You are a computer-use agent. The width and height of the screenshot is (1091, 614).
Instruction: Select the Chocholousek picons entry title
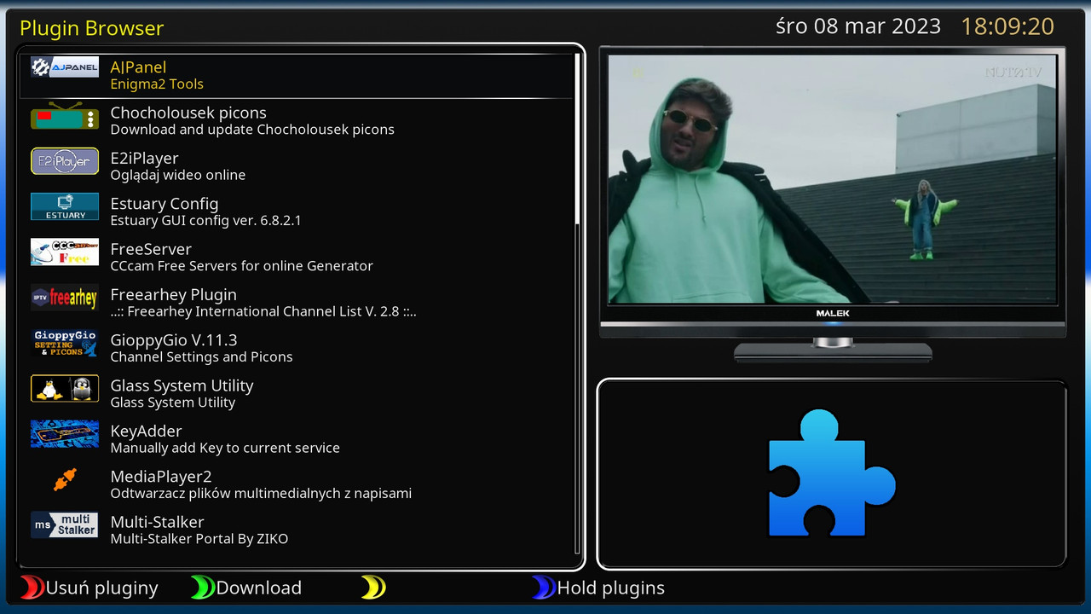tap(188, 113)
